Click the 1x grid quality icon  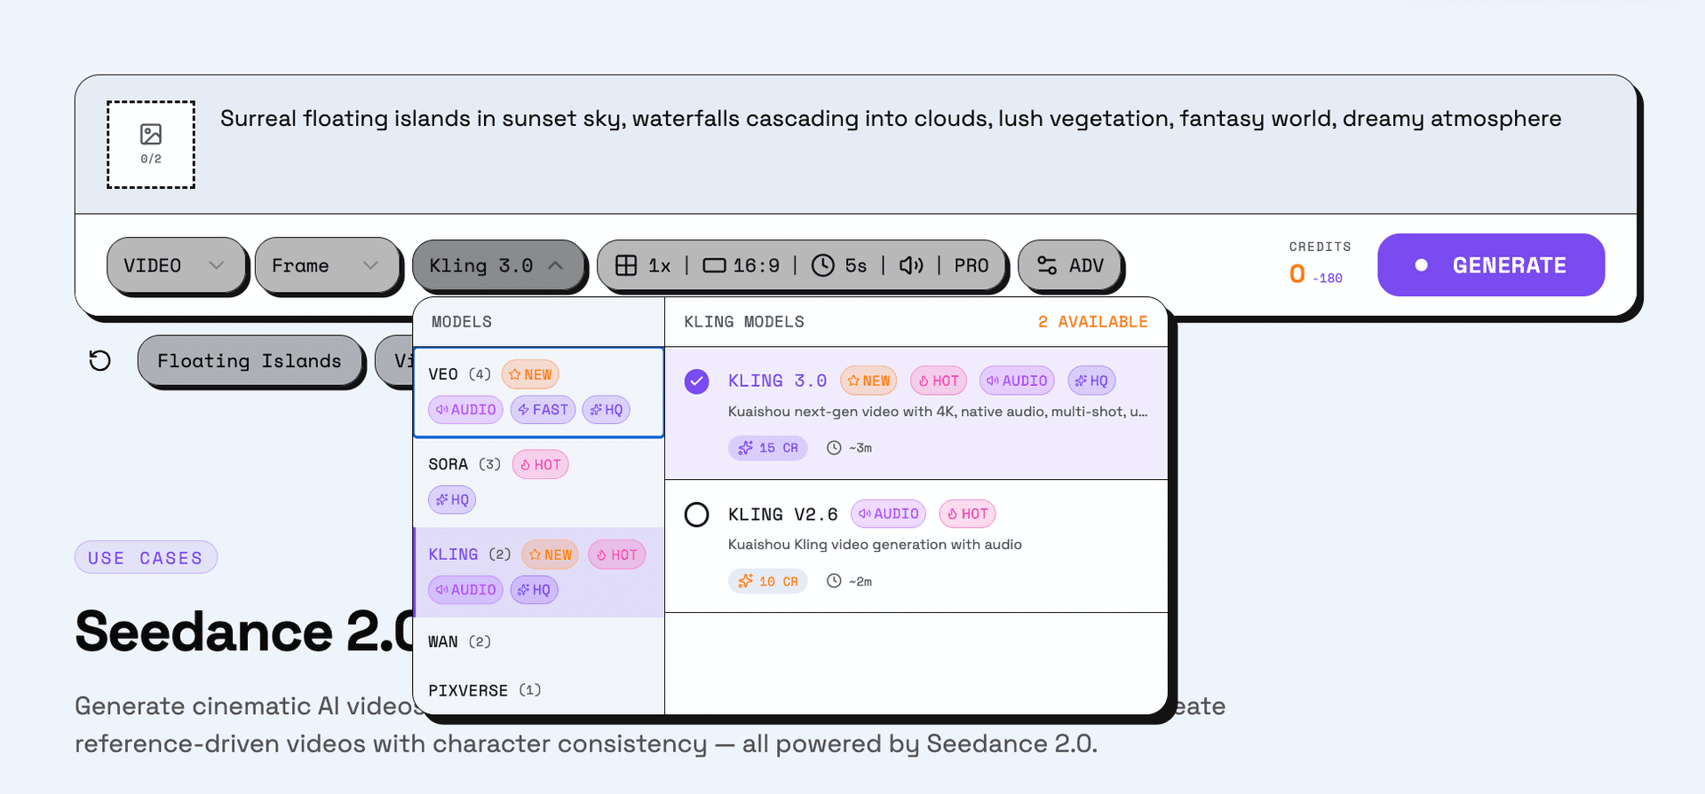tap(627, 265)
